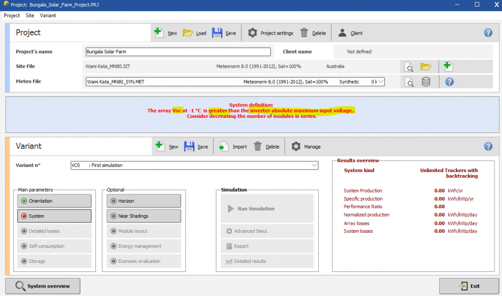The width and height of the screenshot is (502, 296).
Task: Delete project via trash icon
Action: coord(304,33)
